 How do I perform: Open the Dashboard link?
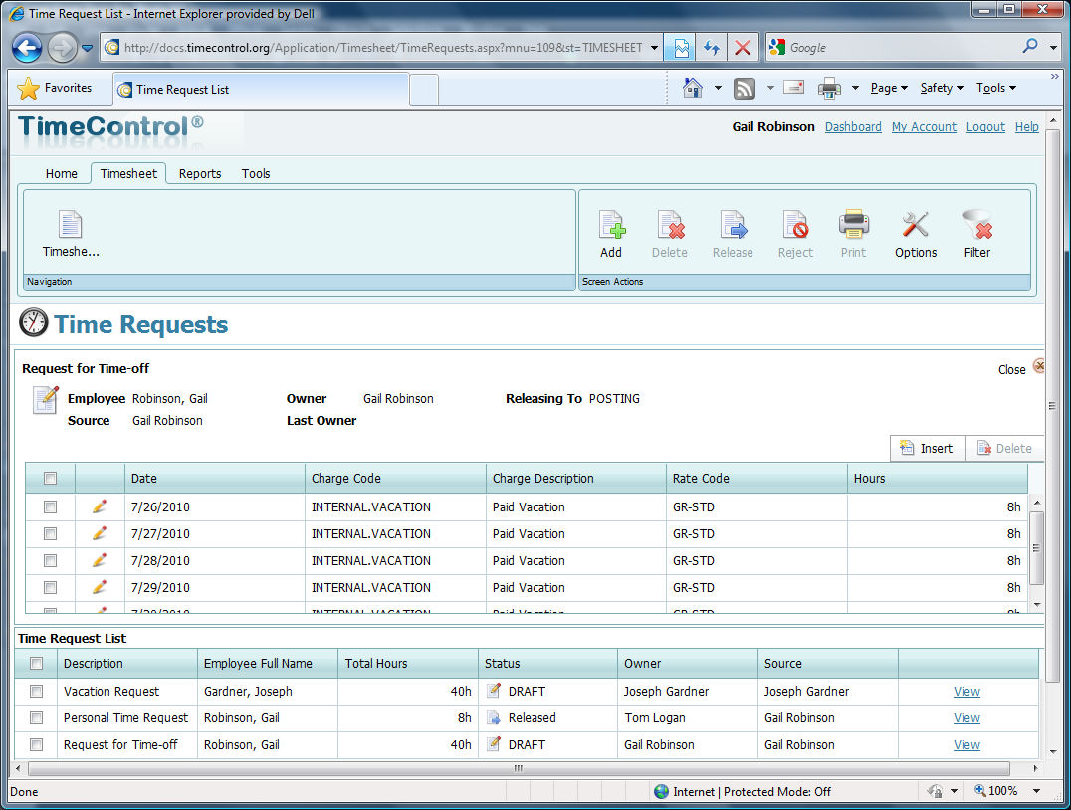(853, 127)
